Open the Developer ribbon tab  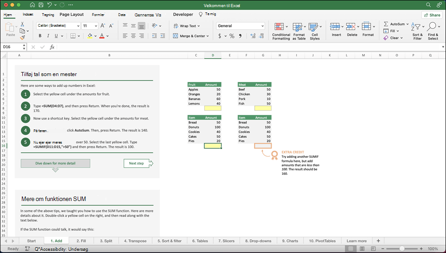pos(183,15)
